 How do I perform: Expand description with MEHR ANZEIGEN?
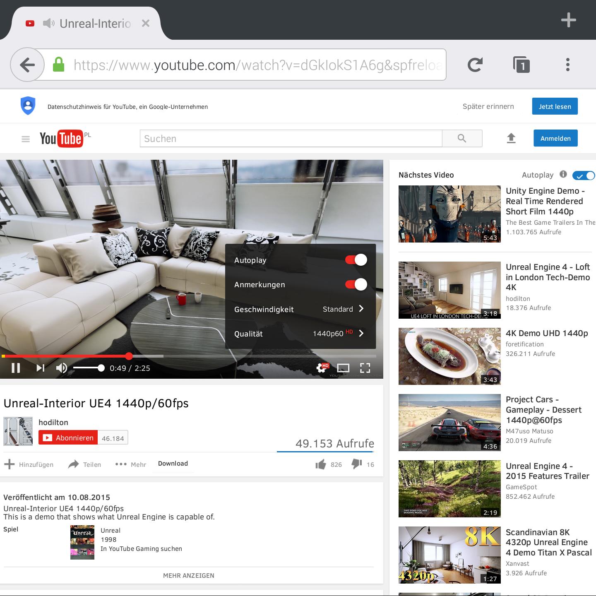point(189,575)
